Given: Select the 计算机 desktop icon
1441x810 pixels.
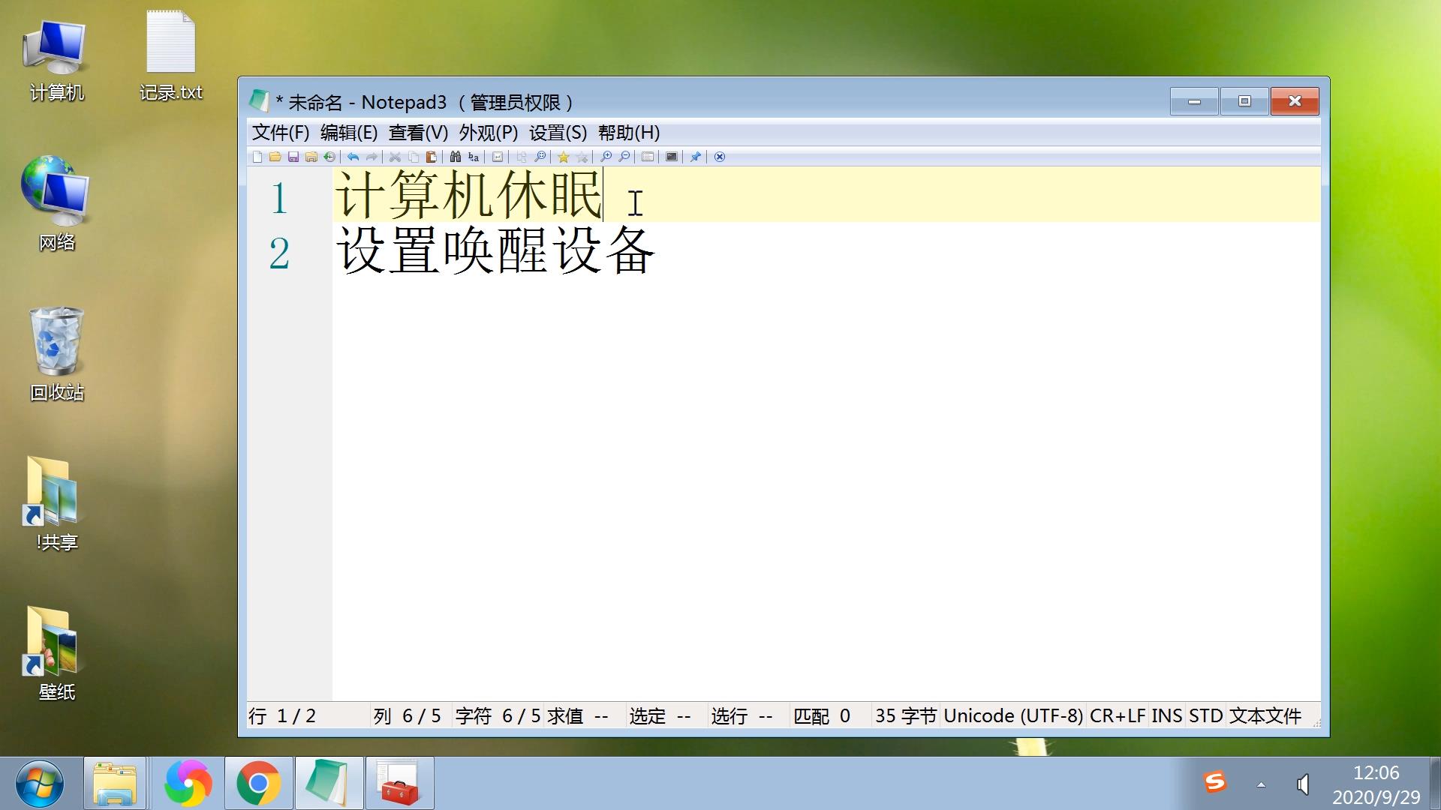Looking at the screenshot, I should click(57, 60).
